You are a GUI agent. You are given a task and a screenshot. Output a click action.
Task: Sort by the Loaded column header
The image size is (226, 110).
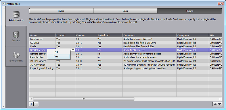pyautogui.click(x=65, y=36)
